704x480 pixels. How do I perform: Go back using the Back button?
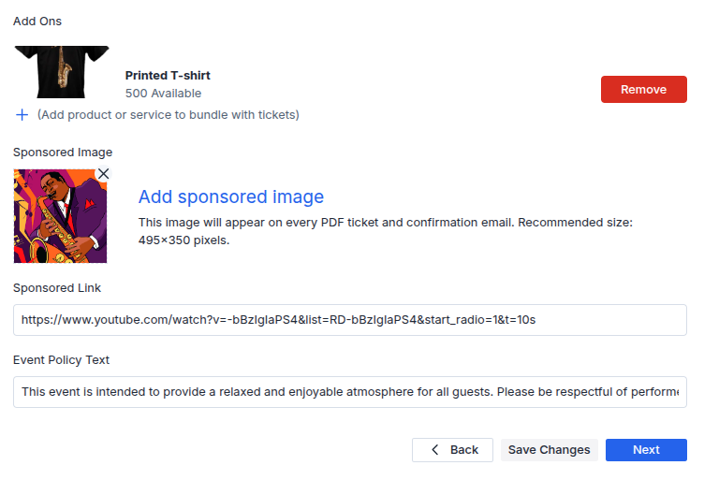pos(452,450)
